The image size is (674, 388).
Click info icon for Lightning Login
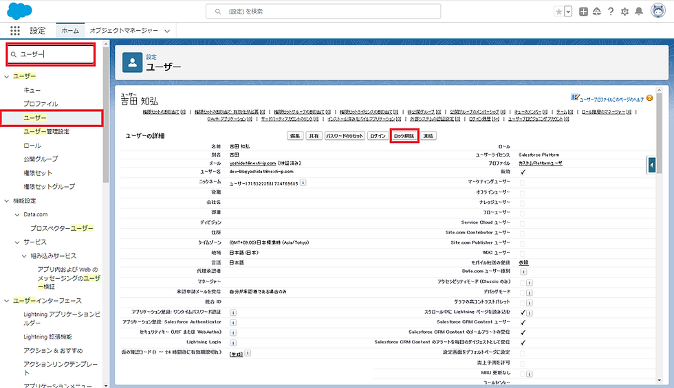[233, 343]
